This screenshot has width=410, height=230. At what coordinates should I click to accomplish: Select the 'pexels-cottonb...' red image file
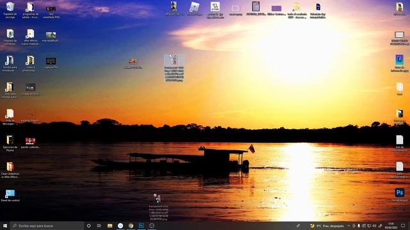(30, 143)
